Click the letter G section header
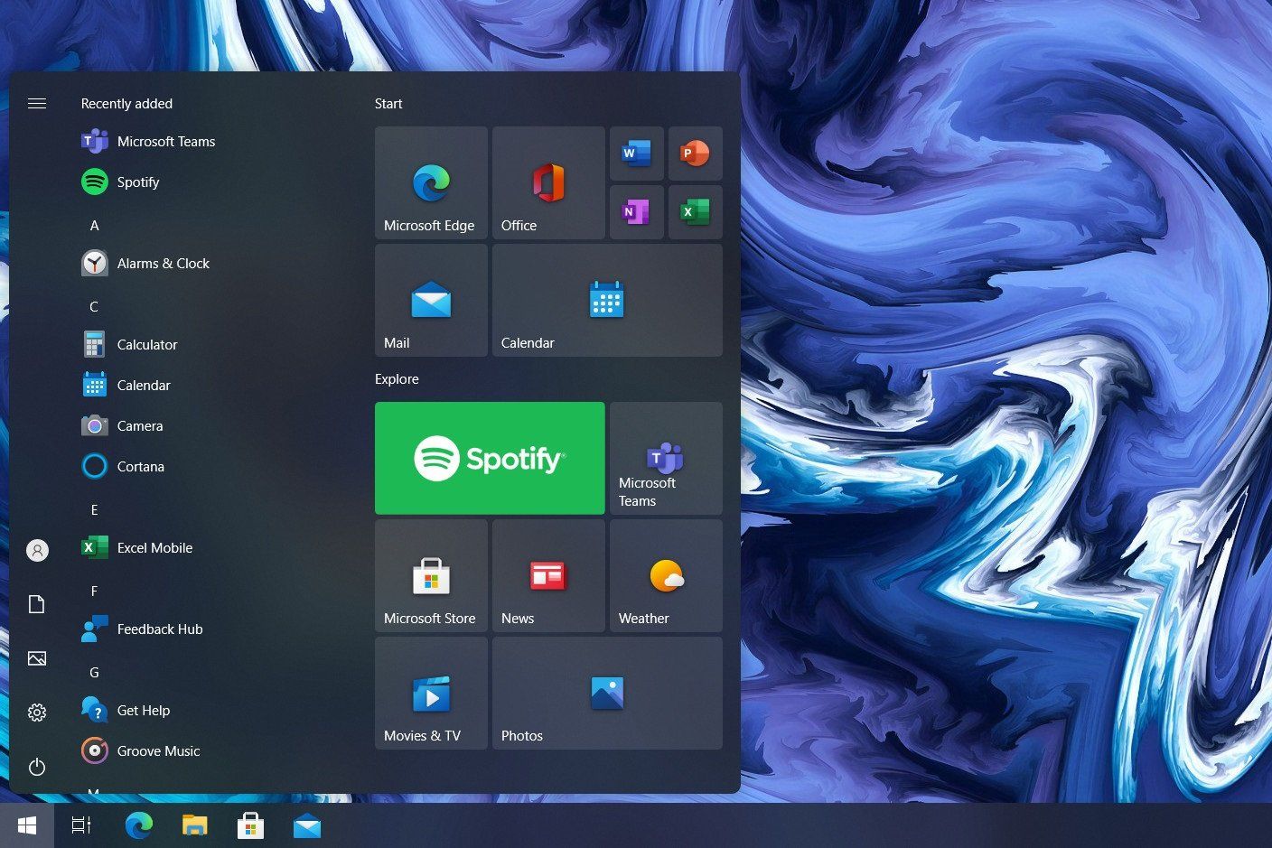Screen dimensions: 1272x848 click(x=94, y=672)
